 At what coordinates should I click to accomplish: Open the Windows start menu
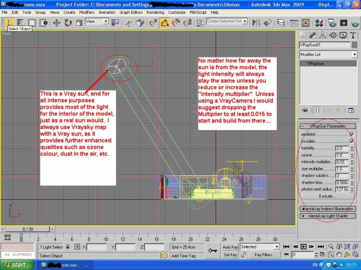point(17,265)
